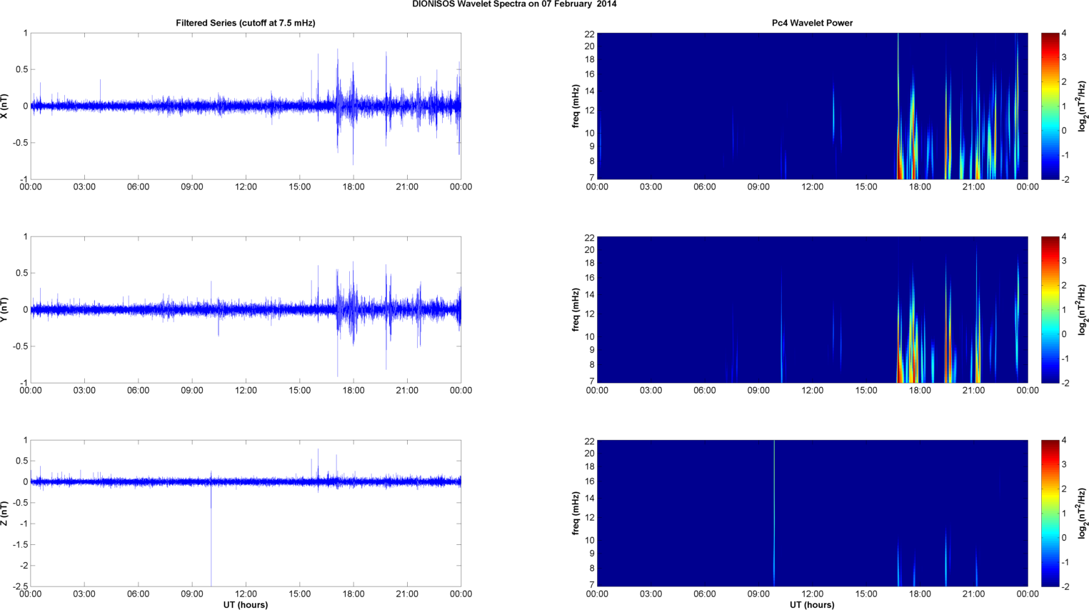
Task: Click the Z (nT) axis label
Action: (x=5, y=513)
